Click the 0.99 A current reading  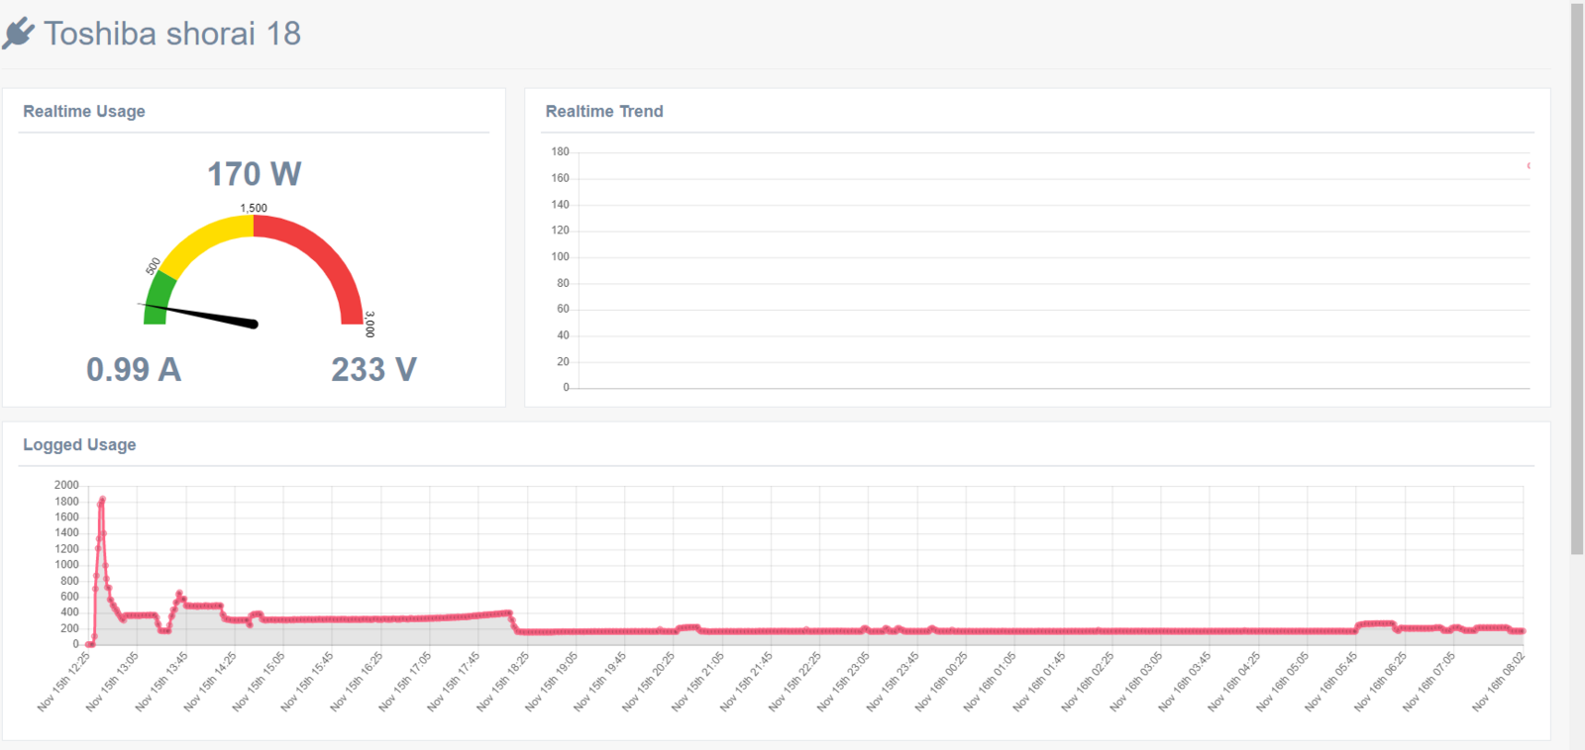(x=134, y=369)
